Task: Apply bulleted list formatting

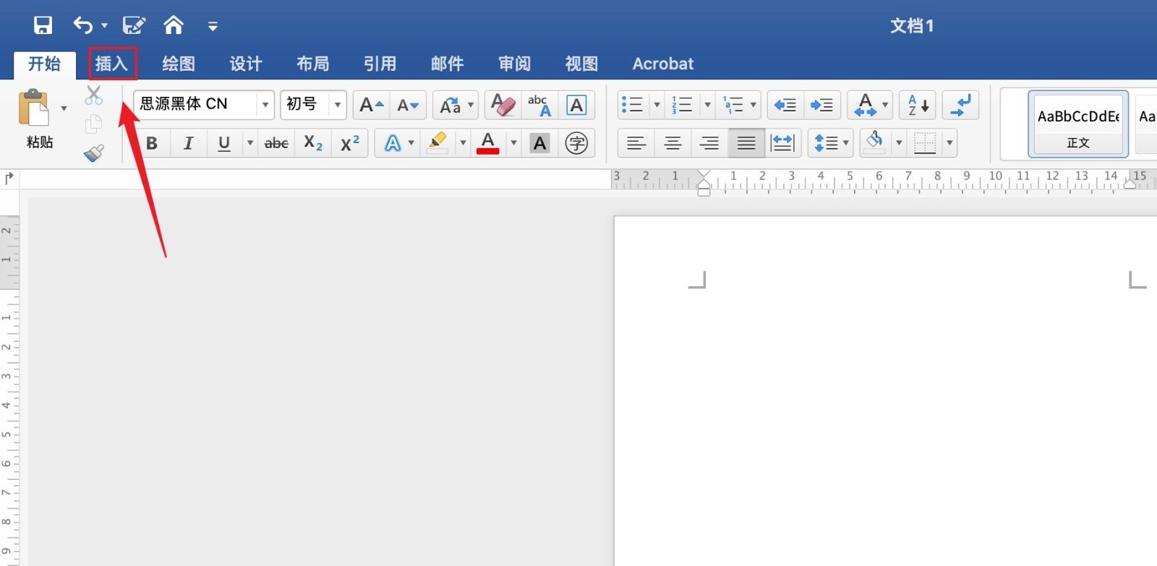Action: coord(632,106)
